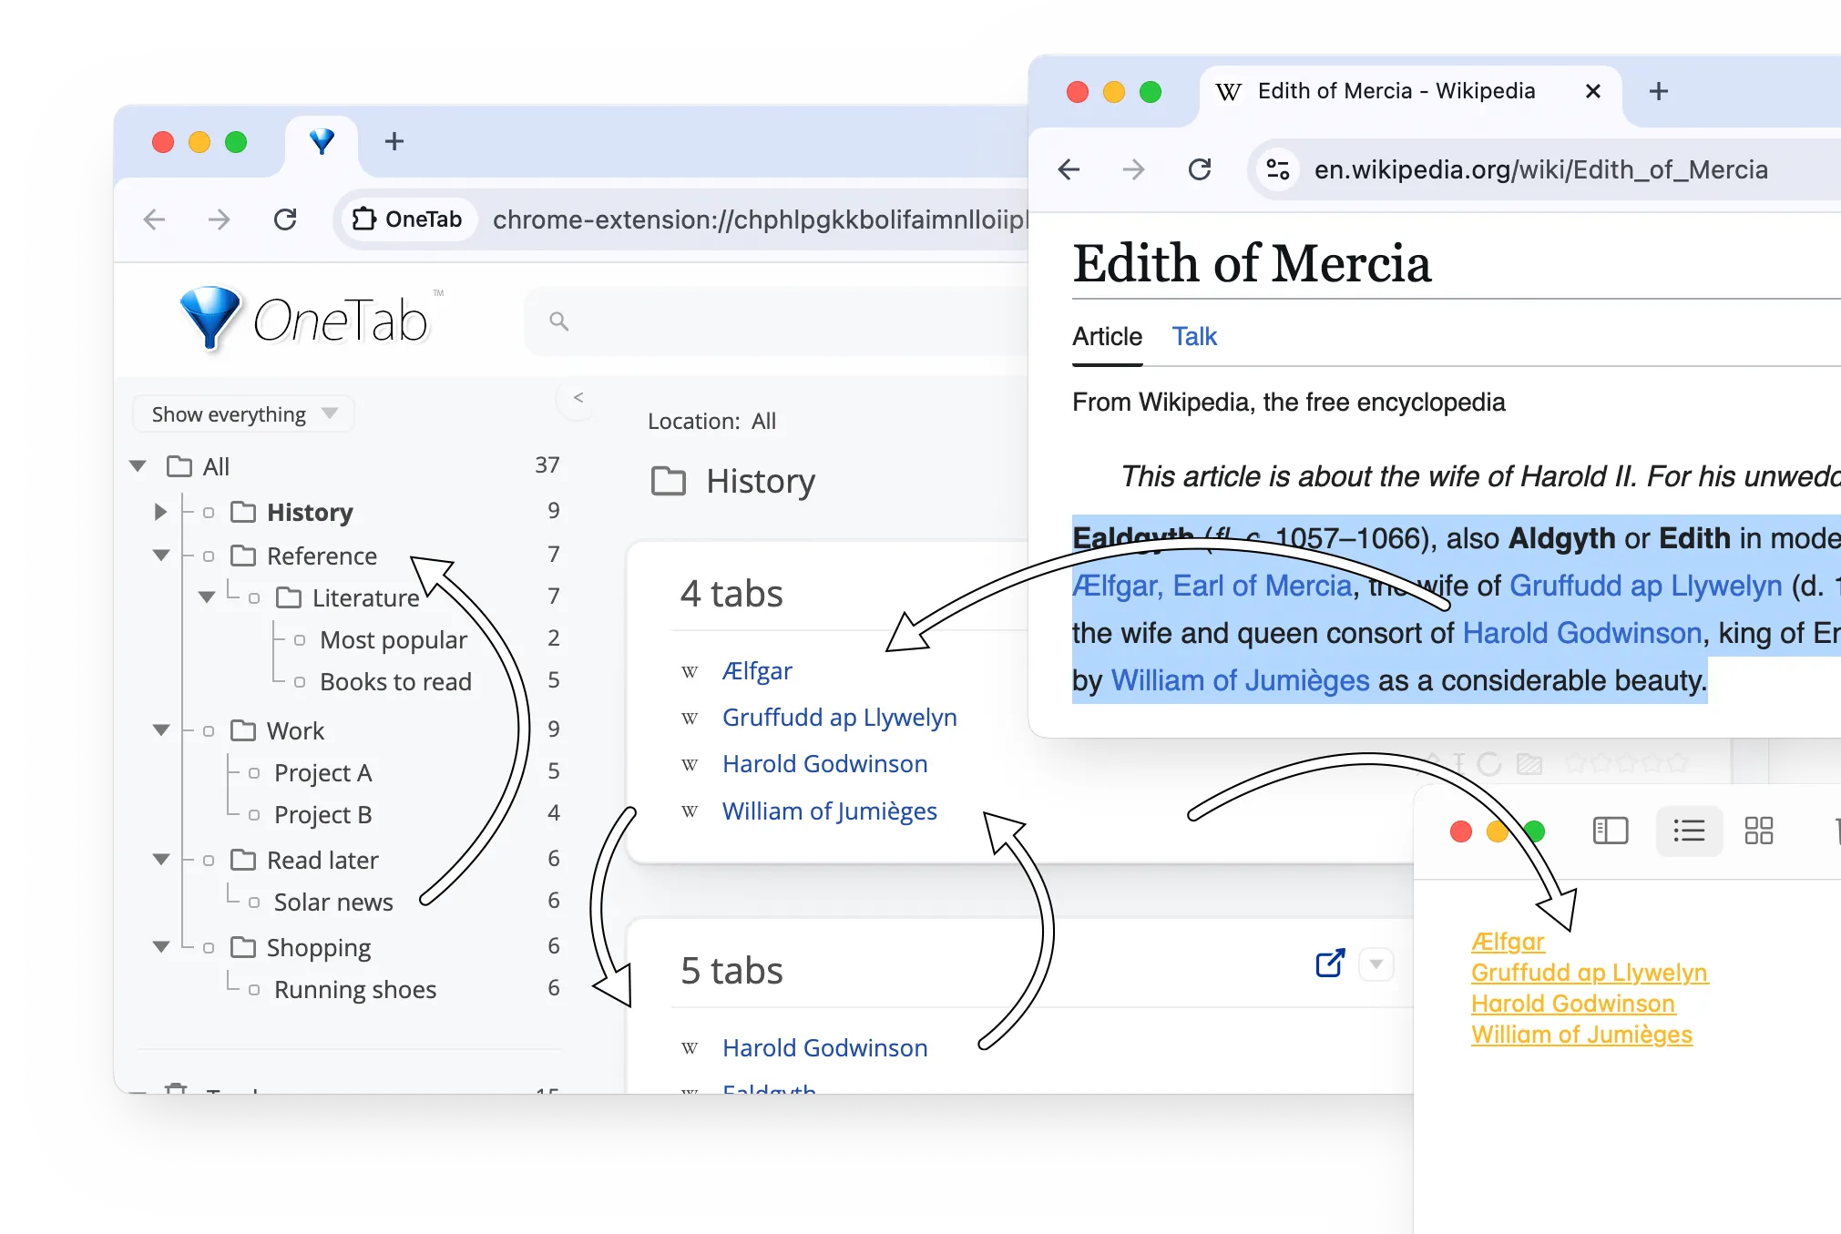
Task: Reload the OneTab extension page
Action: [285, 219]
